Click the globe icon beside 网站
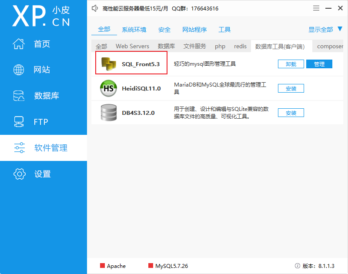348x274 pixels. (x=19, y=70)
